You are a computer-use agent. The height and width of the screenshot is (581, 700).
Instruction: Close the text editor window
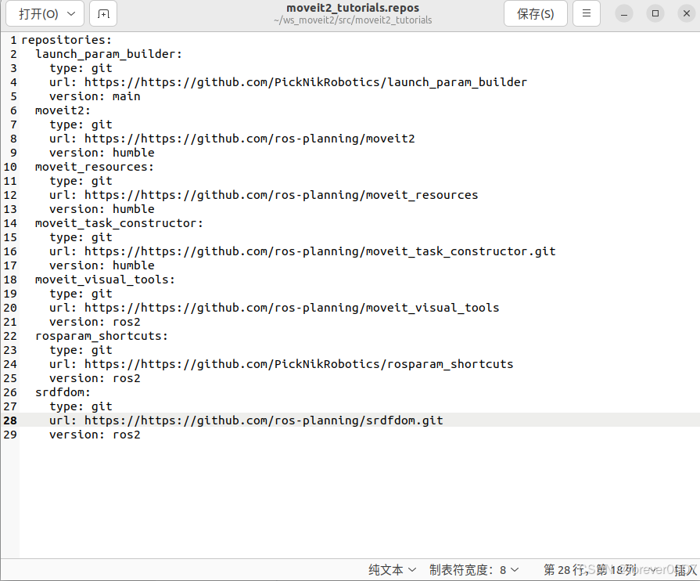687,14
